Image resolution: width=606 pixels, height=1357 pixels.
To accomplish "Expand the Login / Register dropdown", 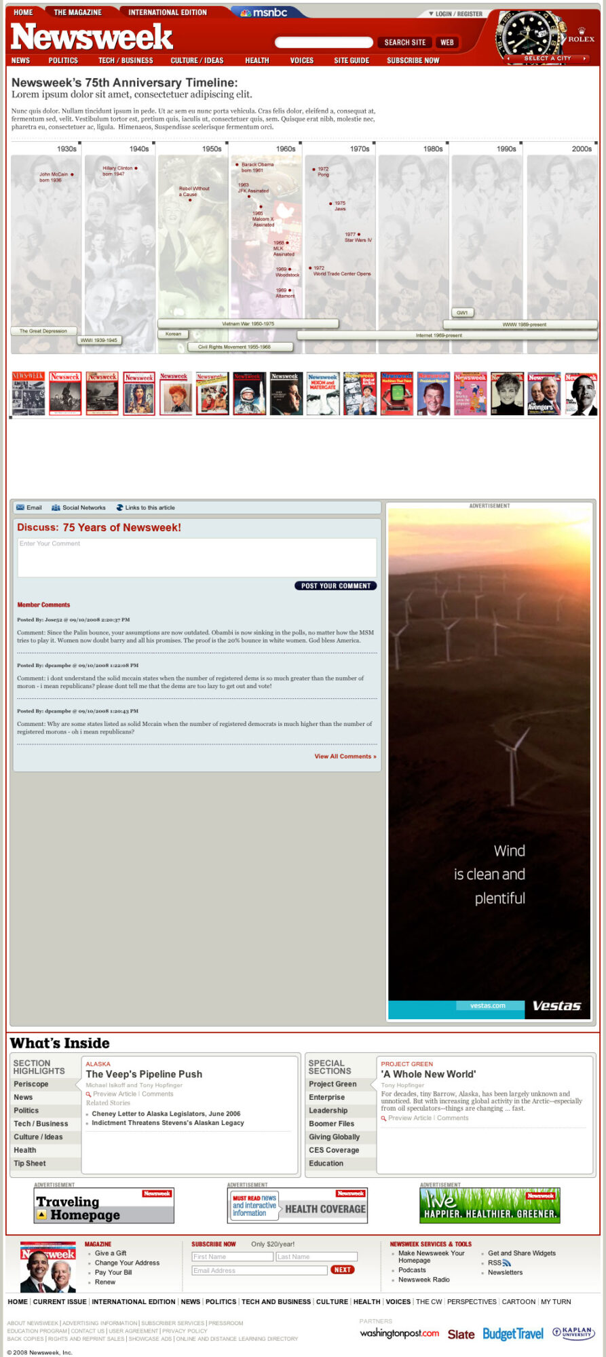I will click(431, 14).
